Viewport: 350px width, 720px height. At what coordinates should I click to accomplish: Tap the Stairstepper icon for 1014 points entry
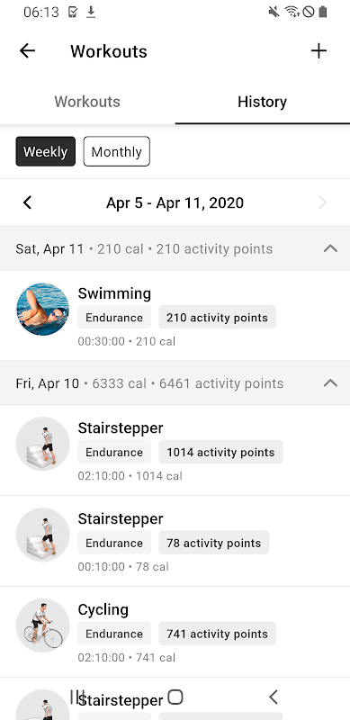click(42, 444)
